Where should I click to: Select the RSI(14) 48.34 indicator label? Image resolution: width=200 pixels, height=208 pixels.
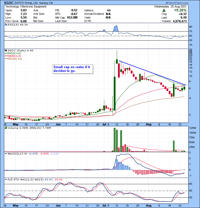click(17, 25)
